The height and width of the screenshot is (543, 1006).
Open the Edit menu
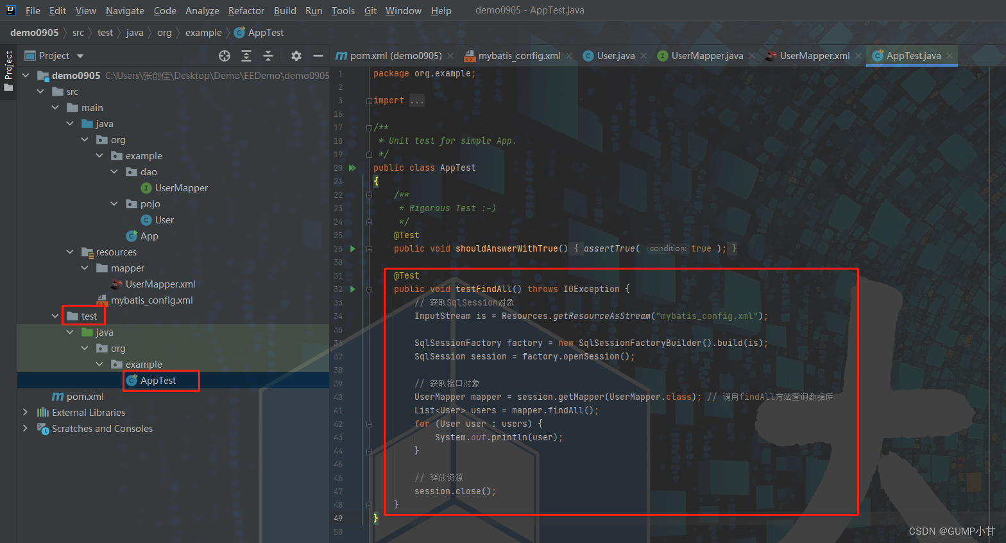tap(58, 11)
